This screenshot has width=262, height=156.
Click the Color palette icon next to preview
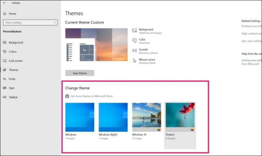[x=134, y=40]
